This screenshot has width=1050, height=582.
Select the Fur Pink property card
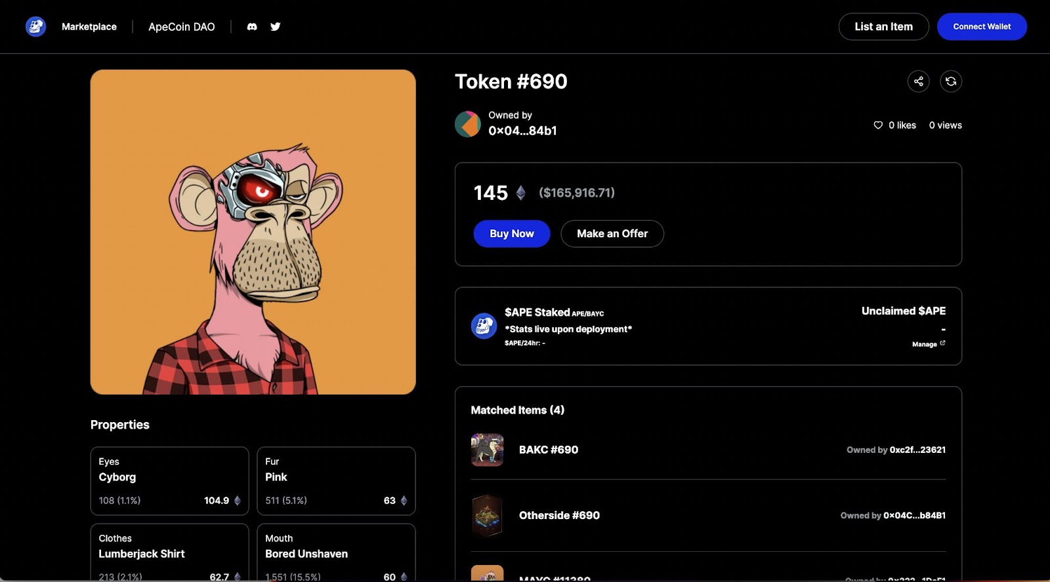click(x=336, y=481)
